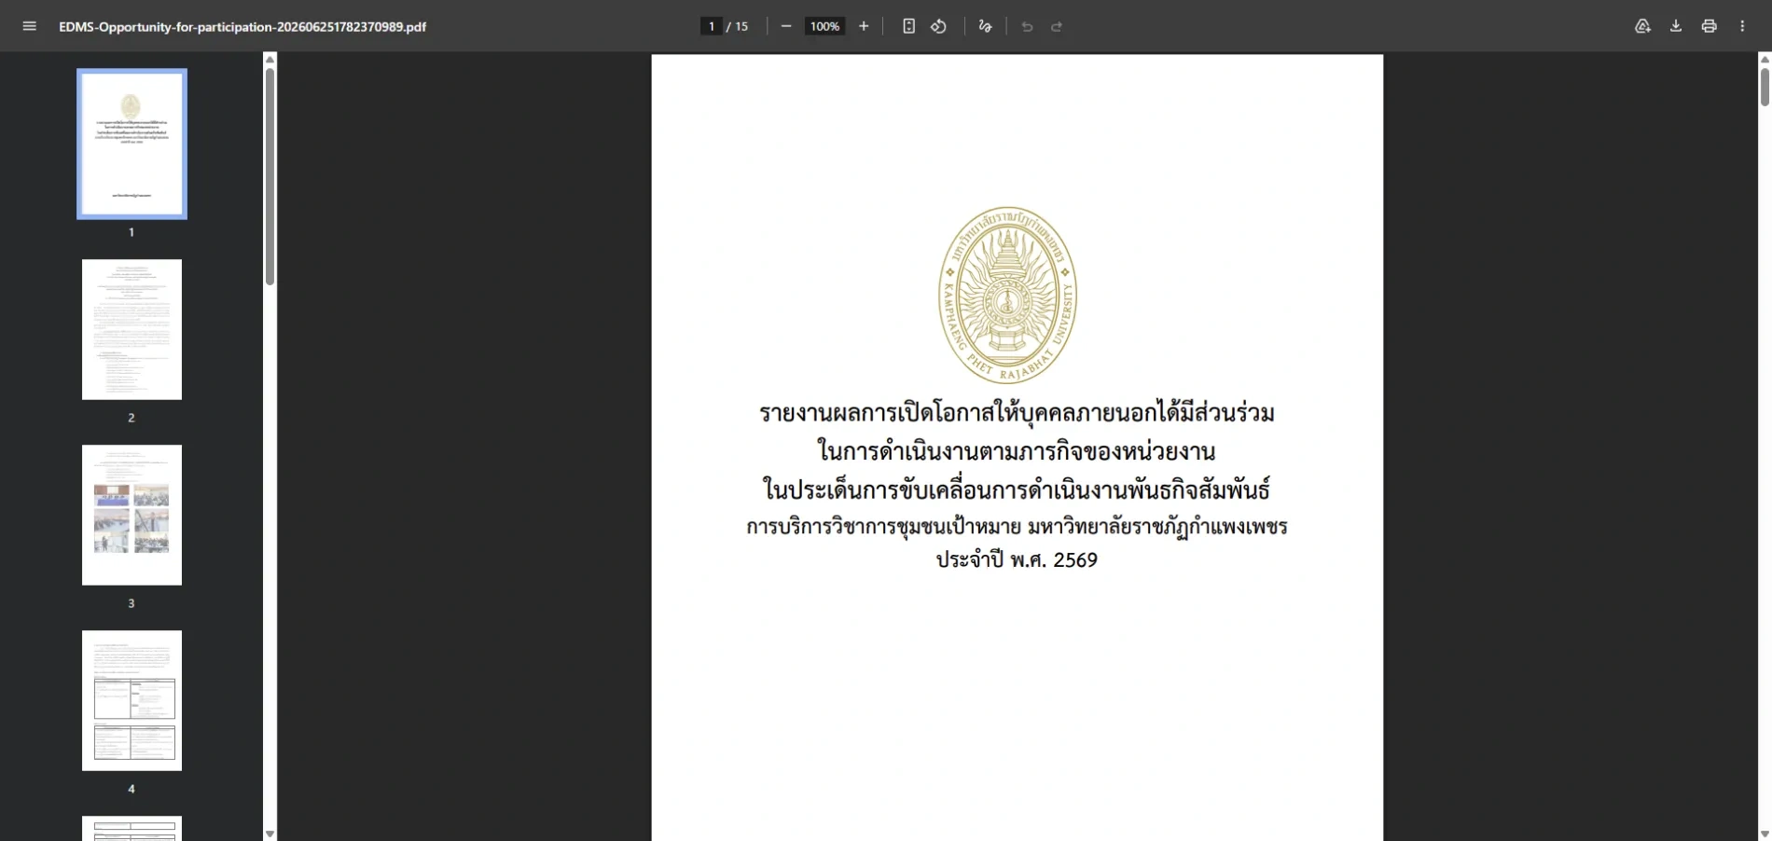Open the draw annotation tool

(x=985, y=26)
